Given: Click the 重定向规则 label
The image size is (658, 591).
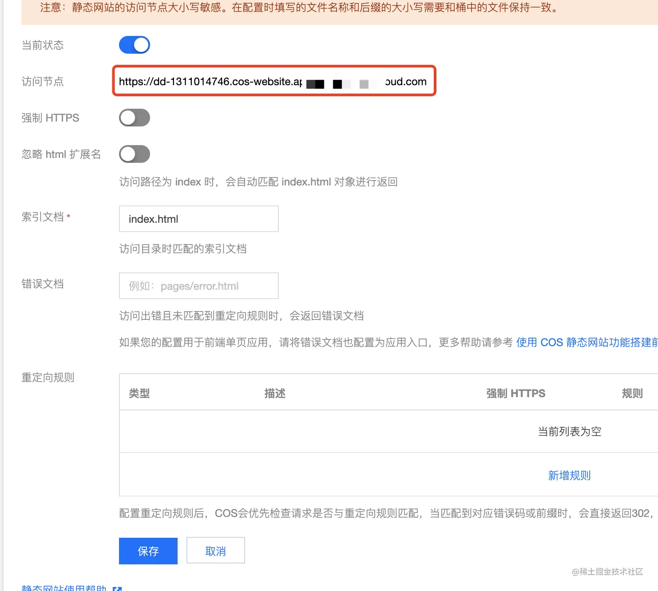Looking at the screenshot, I should pyautogui.click(x=48, y=378).
